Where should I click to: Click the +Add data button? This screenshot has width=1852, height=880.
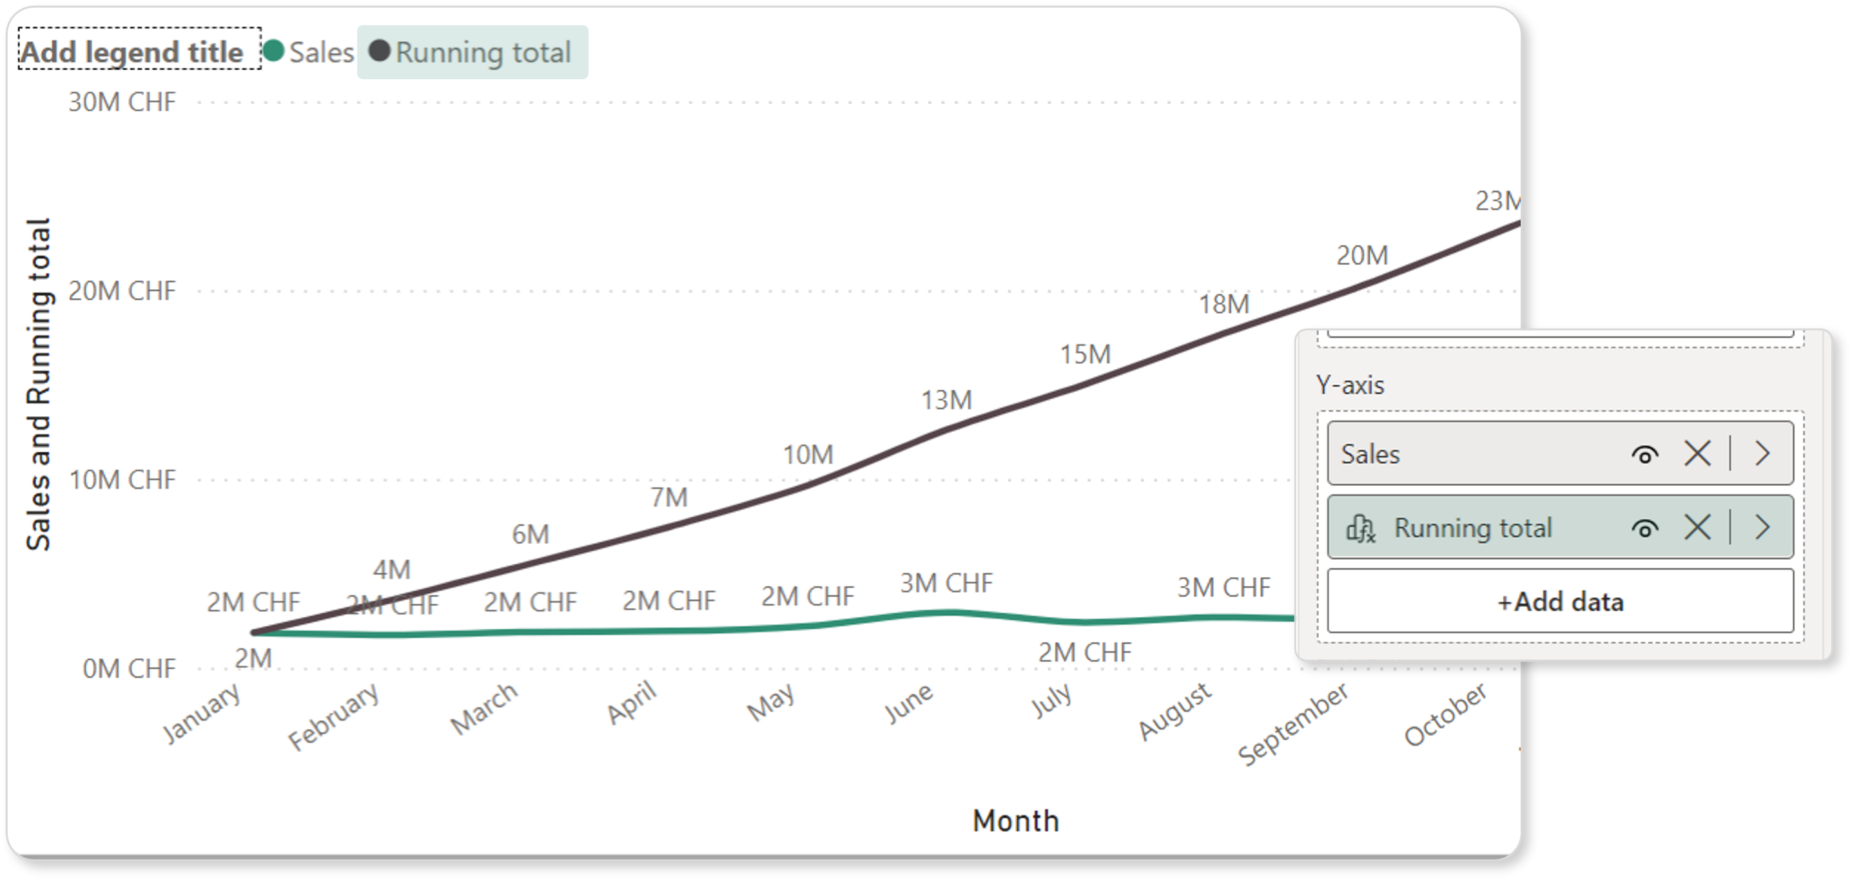1561,602
